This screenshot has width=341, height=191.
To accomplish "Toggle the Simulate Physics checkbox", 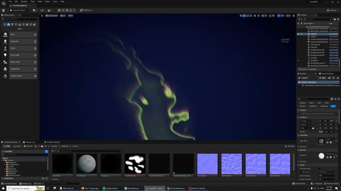I will click(x=319, y=169).
